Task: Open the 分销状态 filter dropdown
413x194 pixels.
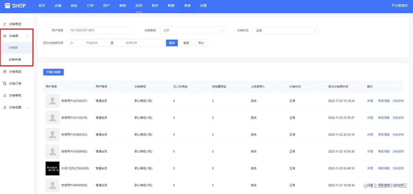Action: (285, 30)
